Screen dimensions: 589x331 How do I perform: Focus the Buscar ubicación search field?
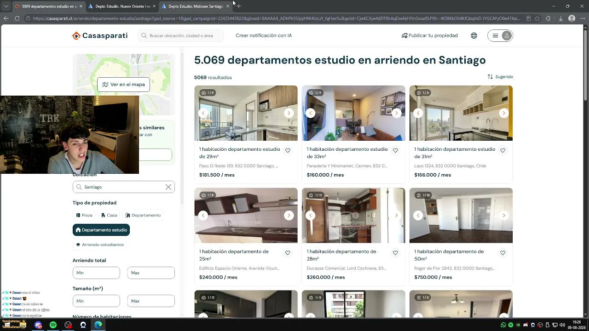click(181, 35)
